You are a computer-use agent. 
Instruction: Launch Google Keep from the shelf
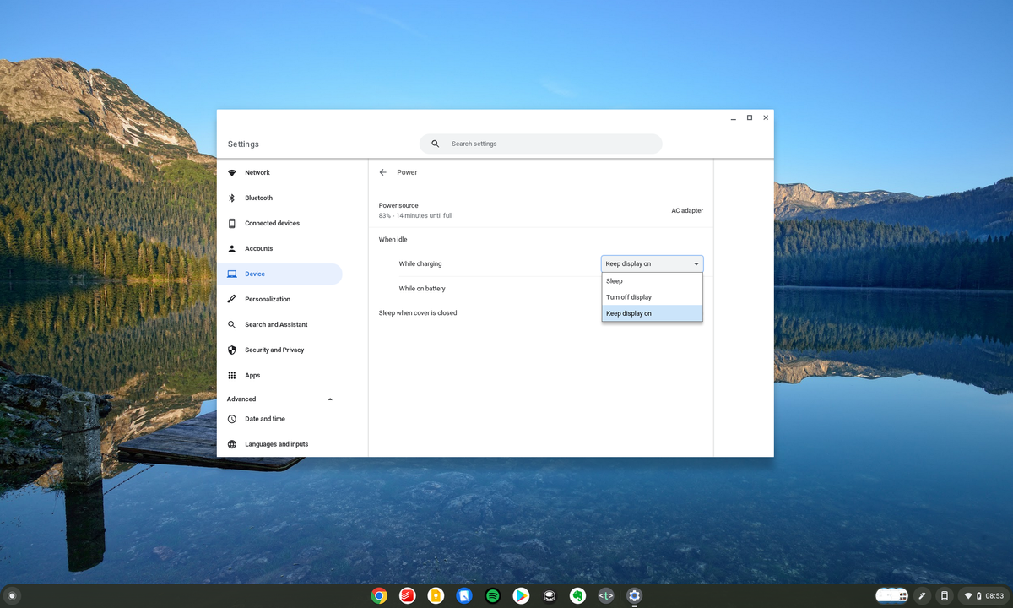(x=436, y=595)
